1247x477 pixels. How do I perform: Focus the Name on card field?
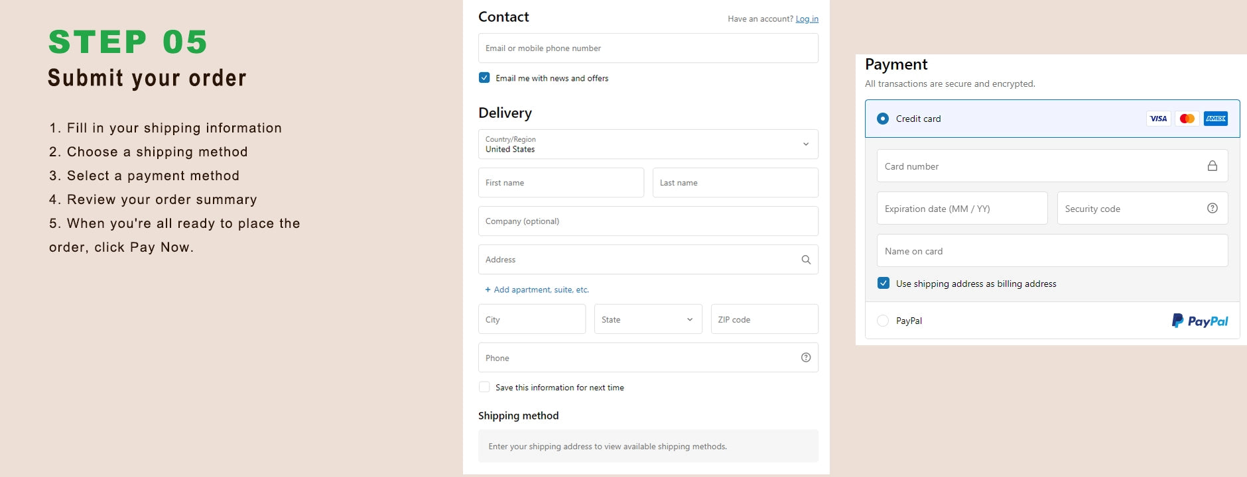[x=1051, y=251]
